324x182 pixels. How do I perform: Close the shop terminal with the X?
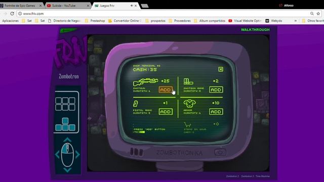pyautogui.click(x=221, y=69)
